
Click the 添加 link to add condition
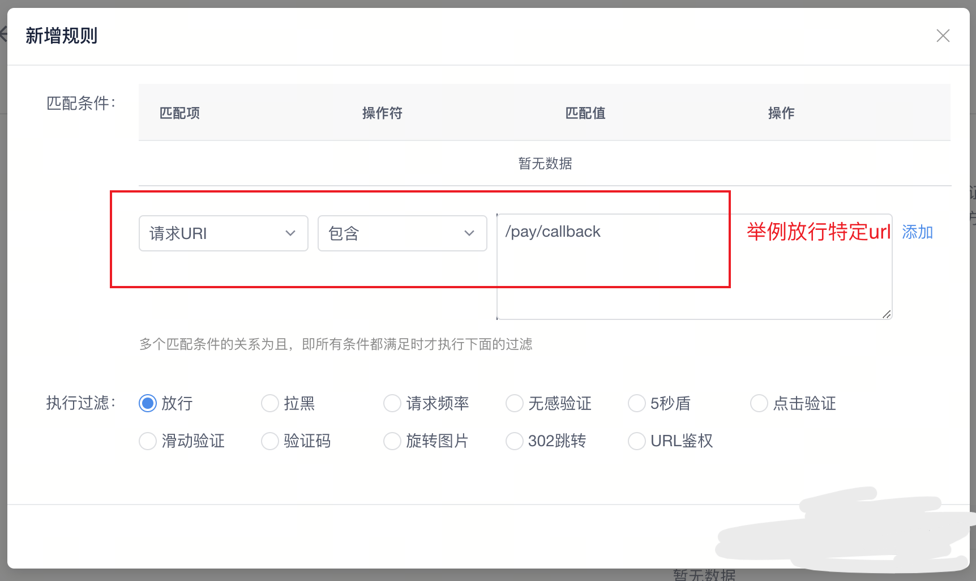[x=917, y=232]
